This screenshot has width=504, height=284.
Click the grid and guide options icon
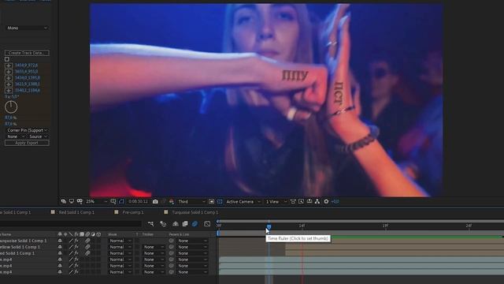(x=113, y=202)
